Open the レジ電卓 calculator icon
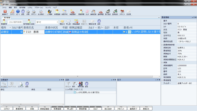 click(x=50, y=12)
